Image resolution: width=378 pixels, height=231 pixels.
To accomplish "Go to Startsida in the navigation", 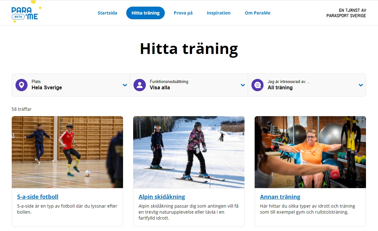I will (x=107, y=13).
